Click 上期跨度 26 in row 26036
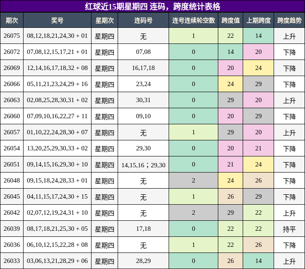305x269 pixels. tap(258, 245)
